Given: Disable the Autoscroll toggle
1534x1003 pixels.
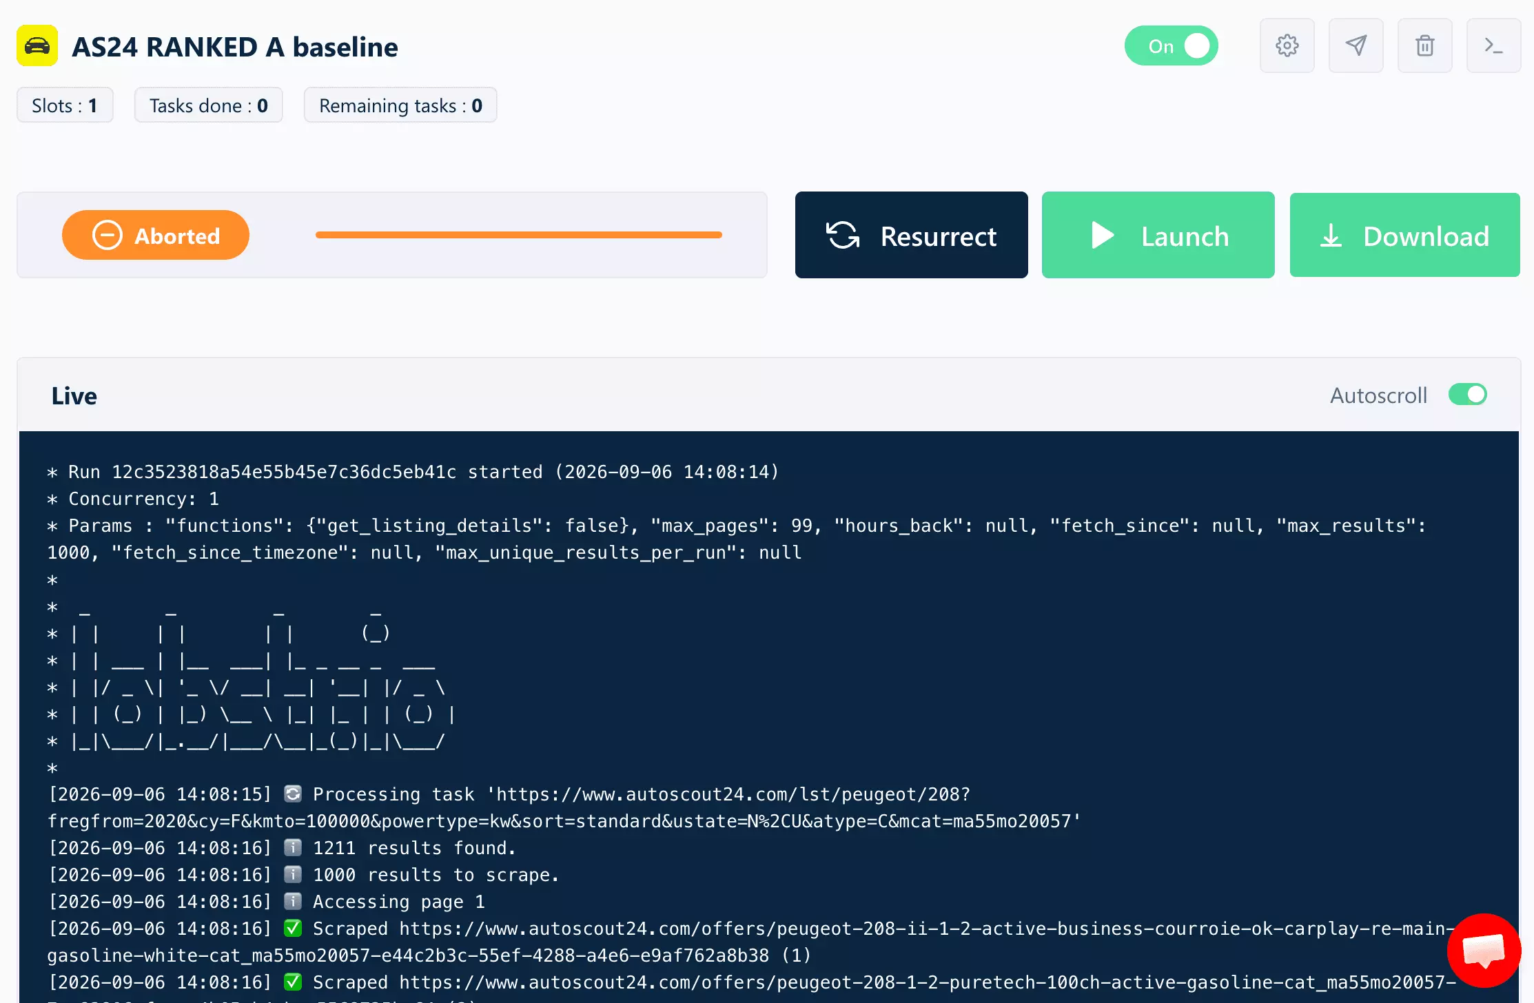Looking at the screenshot, I should pos(1467,395).
